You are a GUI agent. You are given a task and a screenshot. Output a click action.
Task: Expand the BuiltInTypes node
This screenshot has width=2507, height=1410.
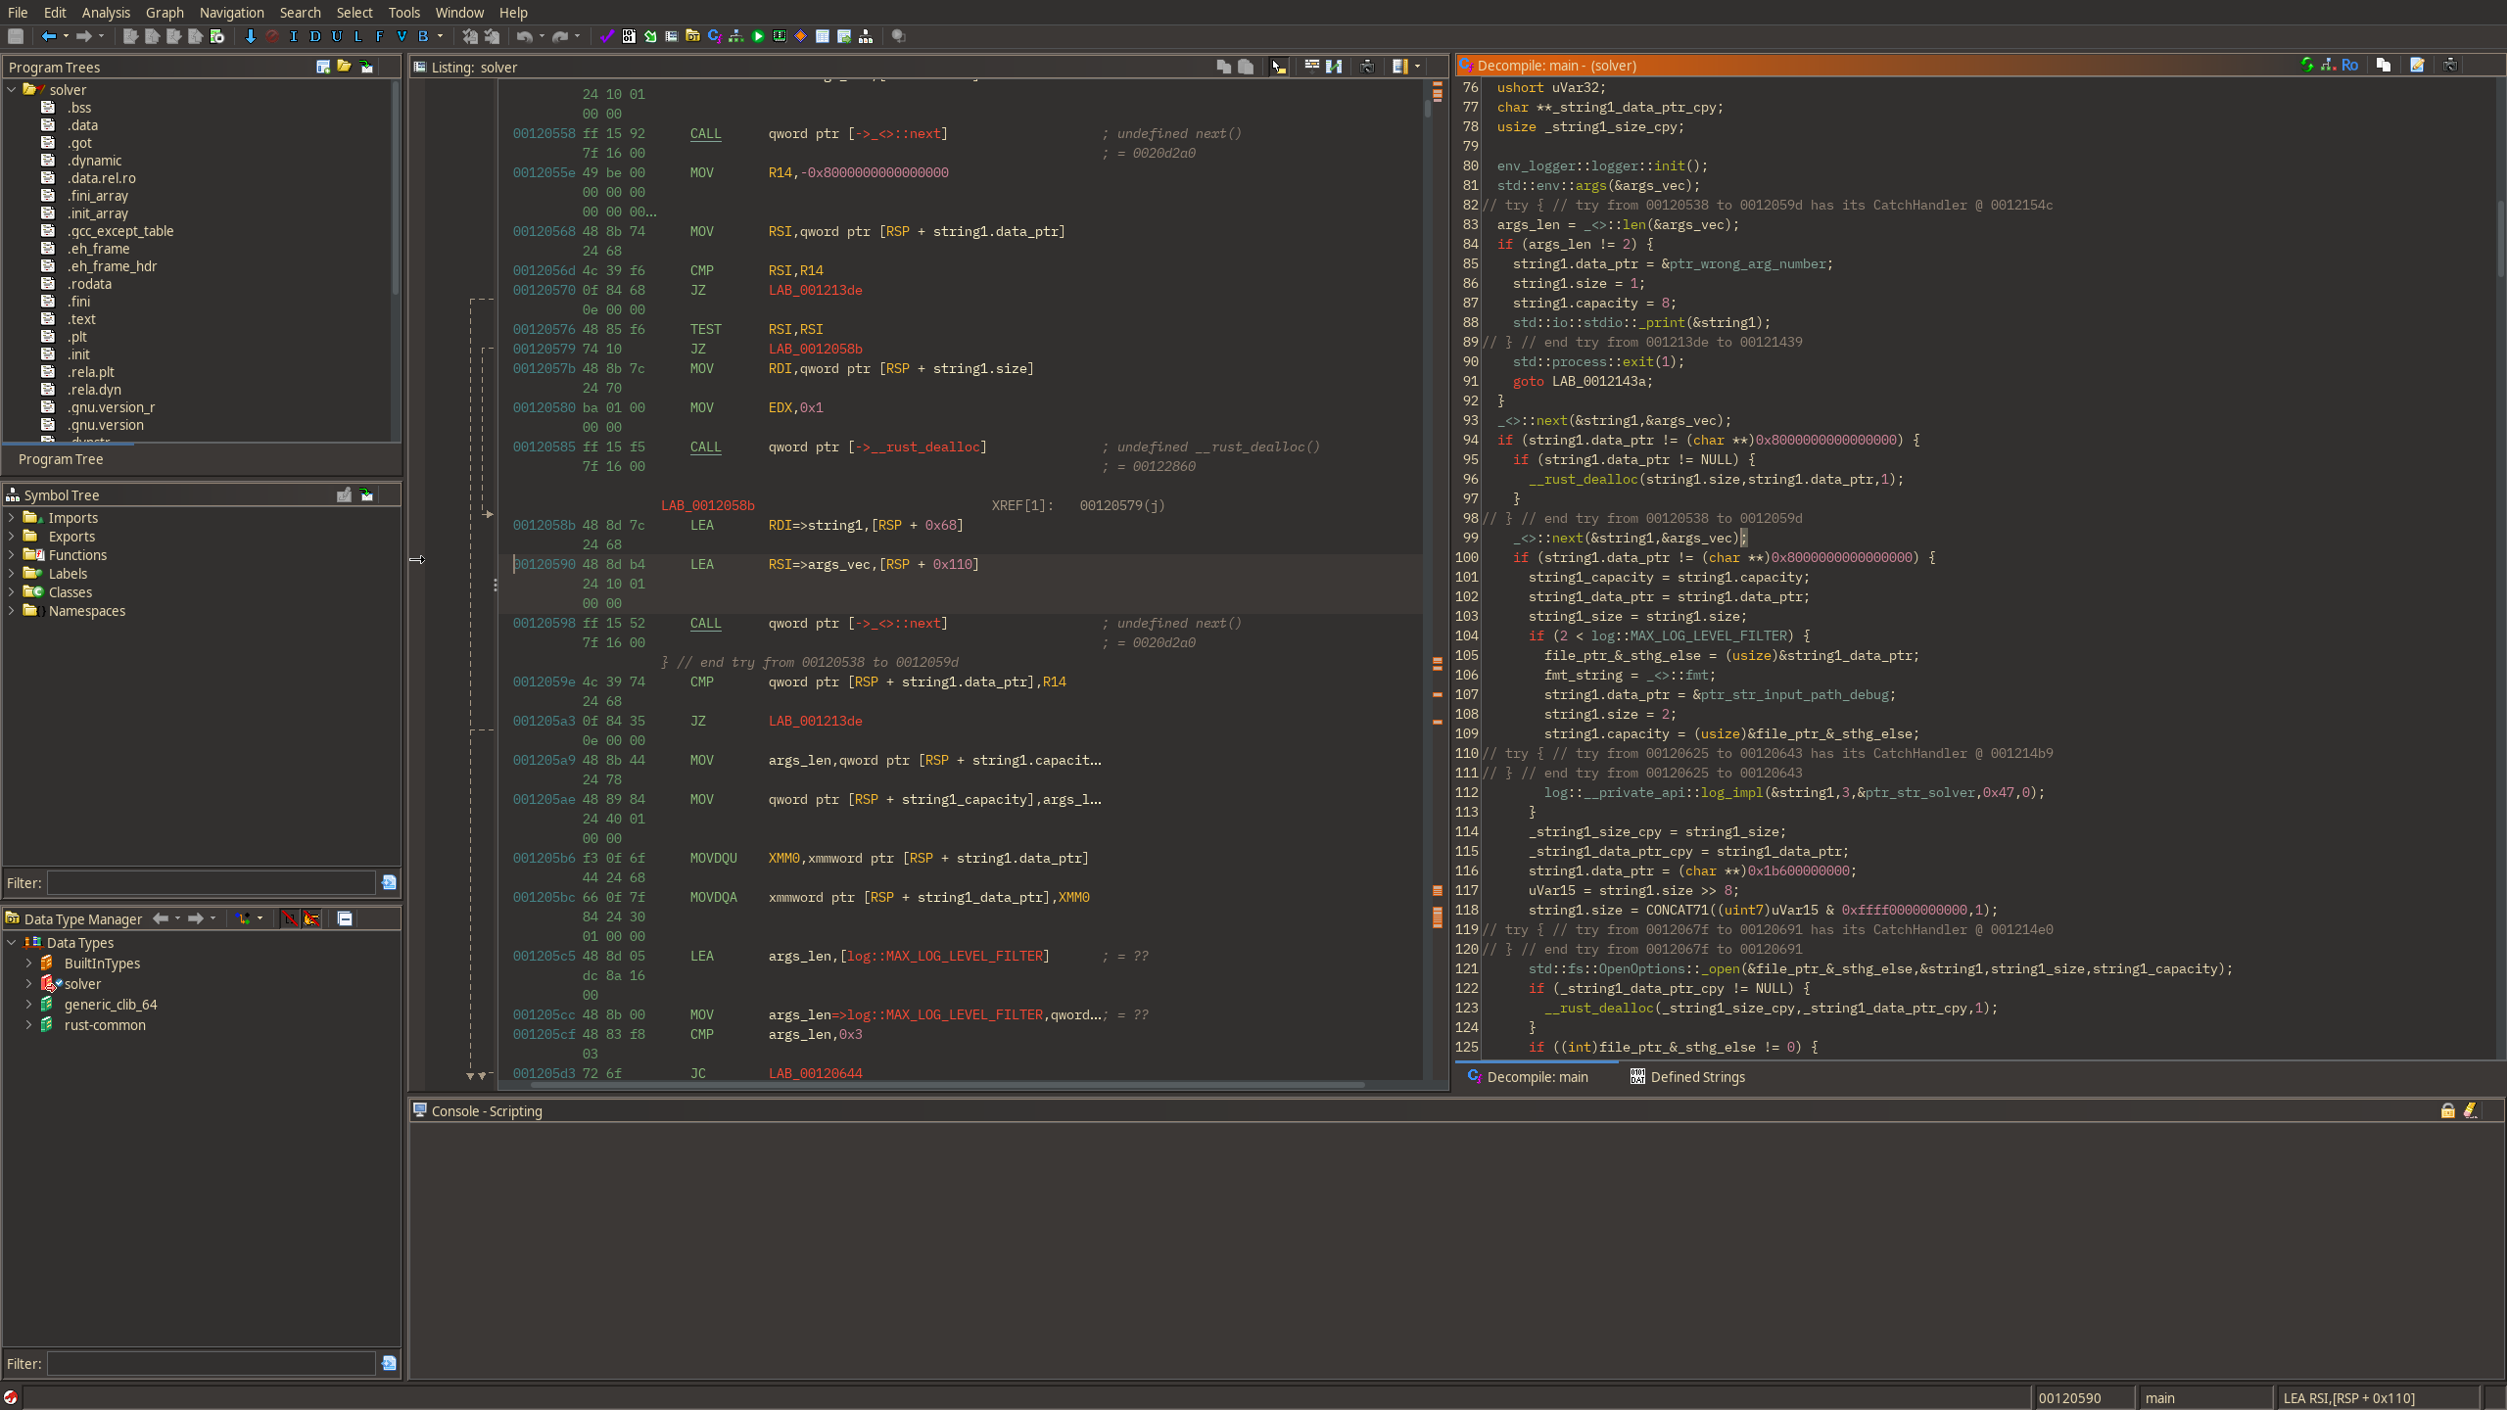point(28,963)
